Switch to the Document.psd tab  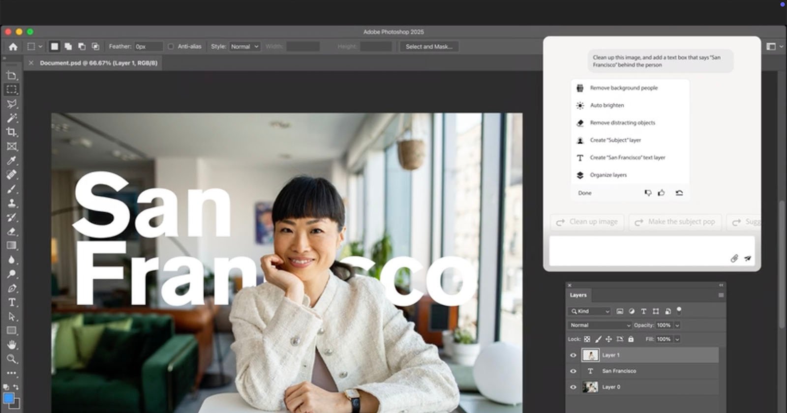point(98,63)
